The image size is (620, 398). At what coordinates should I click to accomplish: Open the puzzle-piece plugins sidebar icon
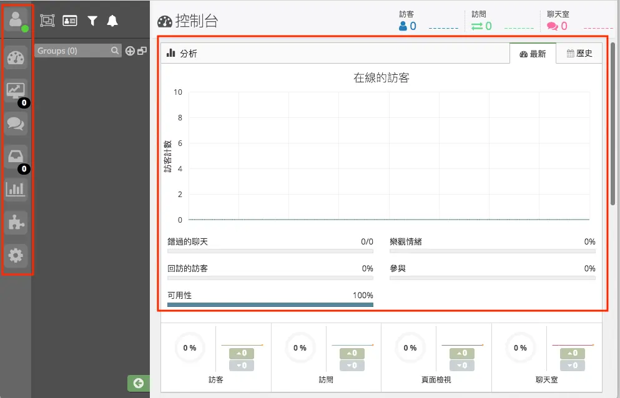[x=16, y=223]
